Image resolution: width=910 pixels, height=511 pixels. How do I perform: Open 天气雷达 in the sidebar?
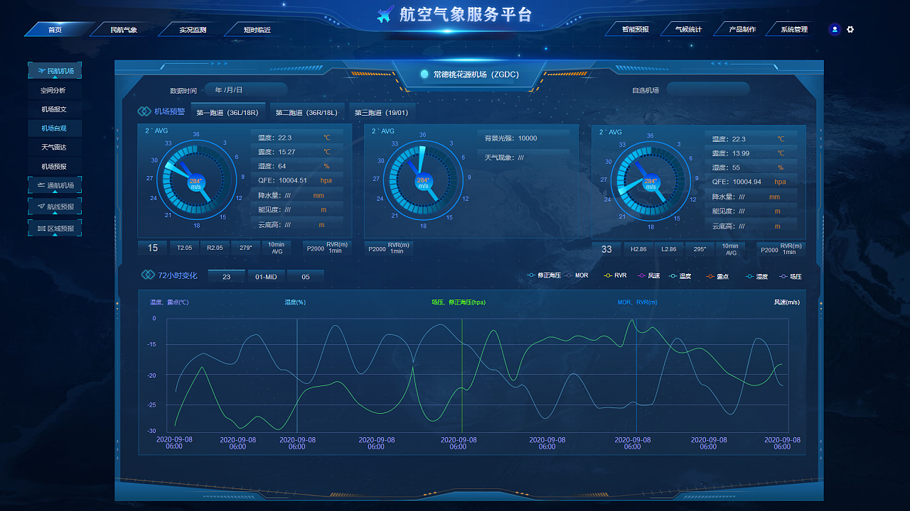coord(53,148)
